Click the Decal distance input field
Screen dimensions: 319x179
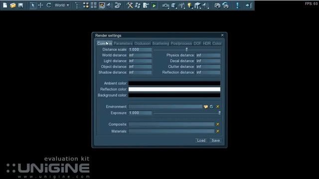(208, 61)
